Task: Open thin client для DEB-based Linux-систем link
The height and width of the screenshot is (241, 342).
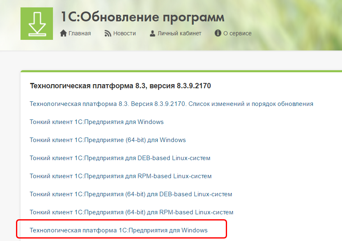Action: 120,158
